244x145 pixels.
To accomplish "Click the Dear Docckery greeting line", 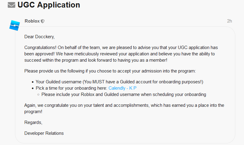I will coord(40,37).
